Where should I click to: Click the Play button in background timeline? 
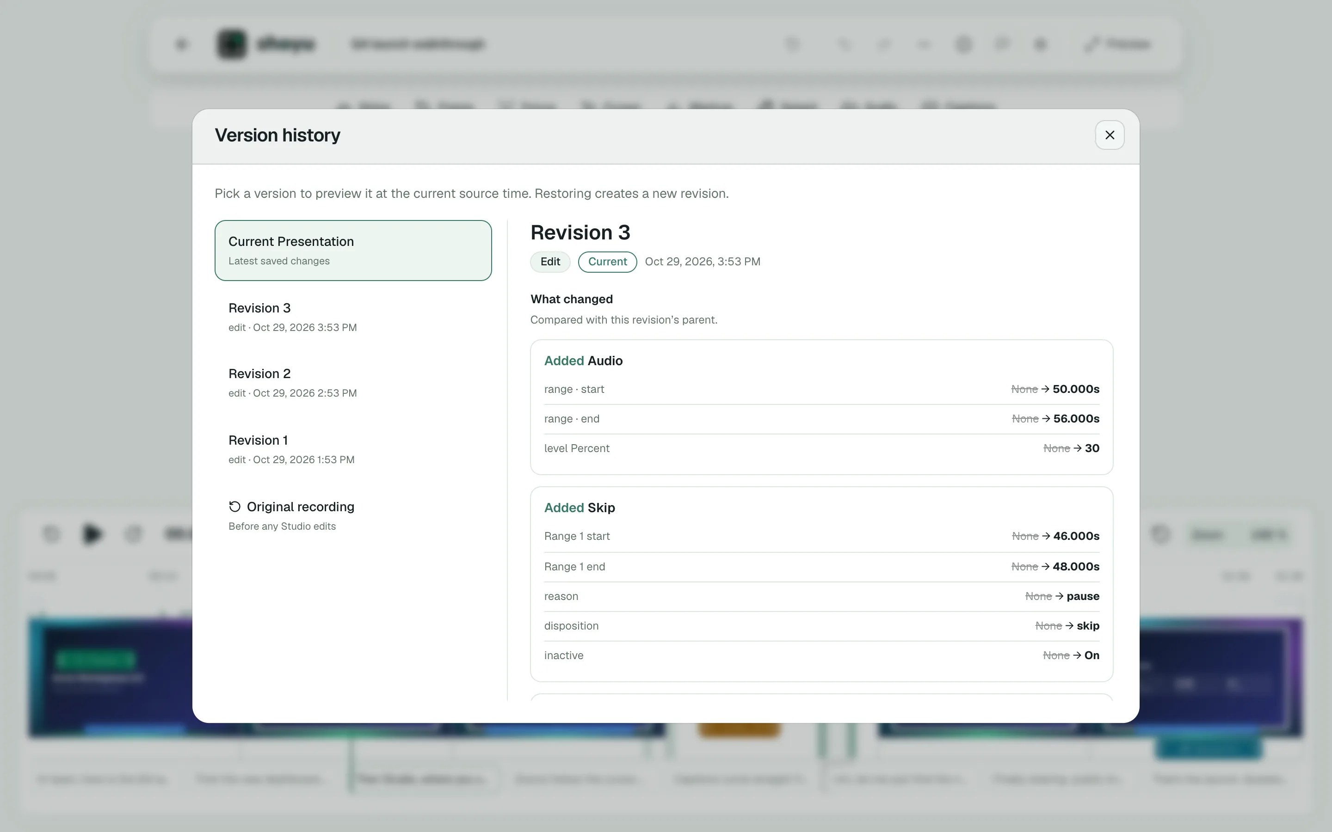[x=92, y=534]
